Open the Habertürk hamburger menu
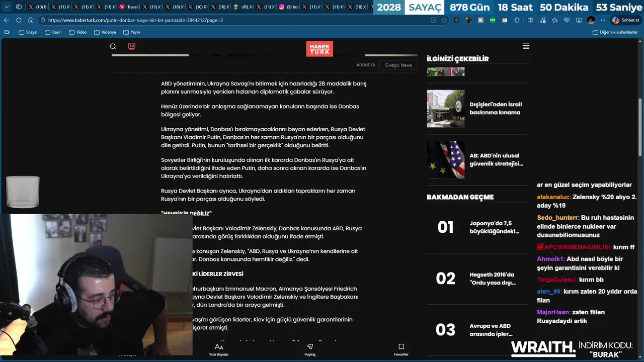The image size is (644, 362). click(526, 46)
